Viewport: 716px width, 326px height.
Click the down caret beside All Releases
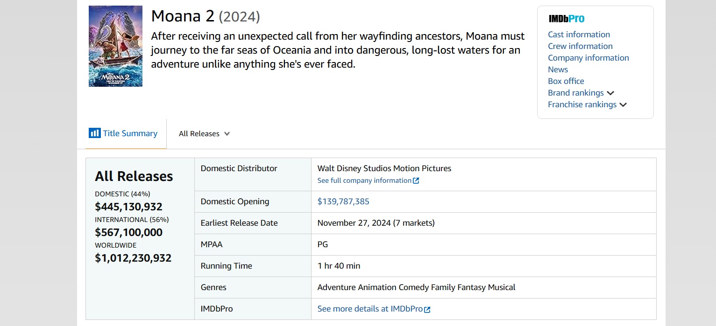227,134
